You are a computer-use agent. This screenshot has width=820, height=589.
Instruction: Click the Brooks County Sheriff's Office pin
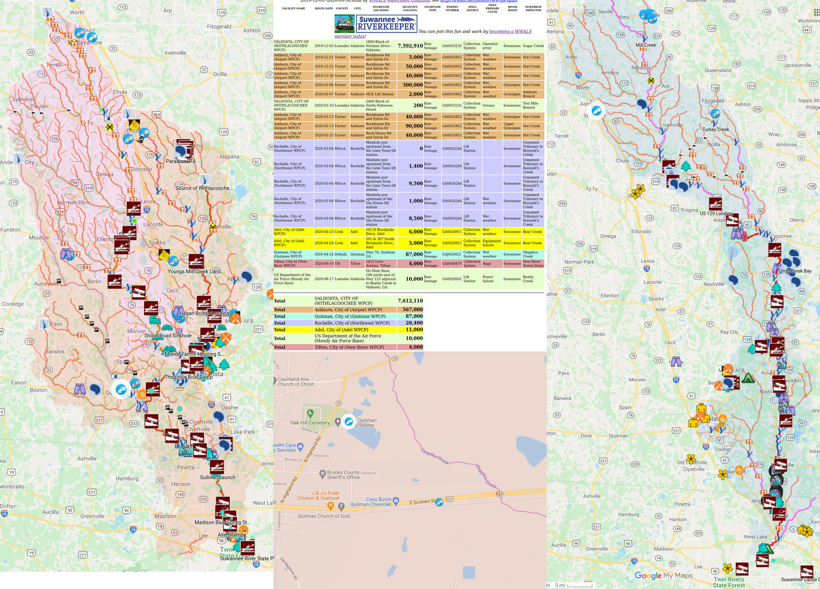tap(323, 474)
